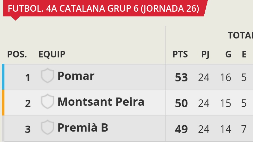Click the Pomar team shield icon

(x=47, y=75)
